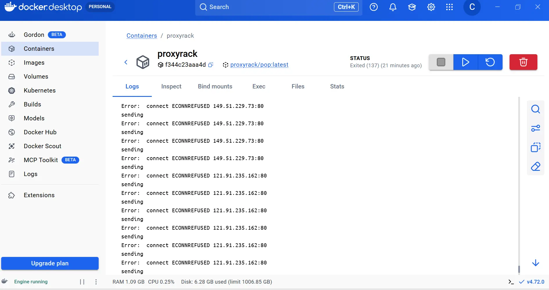This screenshot has height=290, width=549.
Task: Restart the proxyrack container
Action: 490,62
